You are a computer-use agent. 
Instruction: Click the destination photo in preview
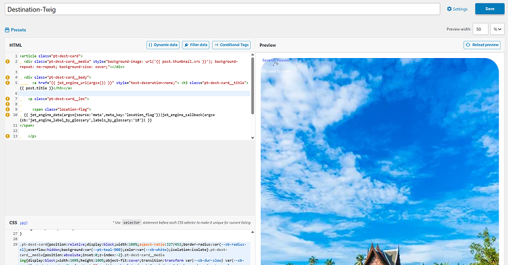coord(380,162)
